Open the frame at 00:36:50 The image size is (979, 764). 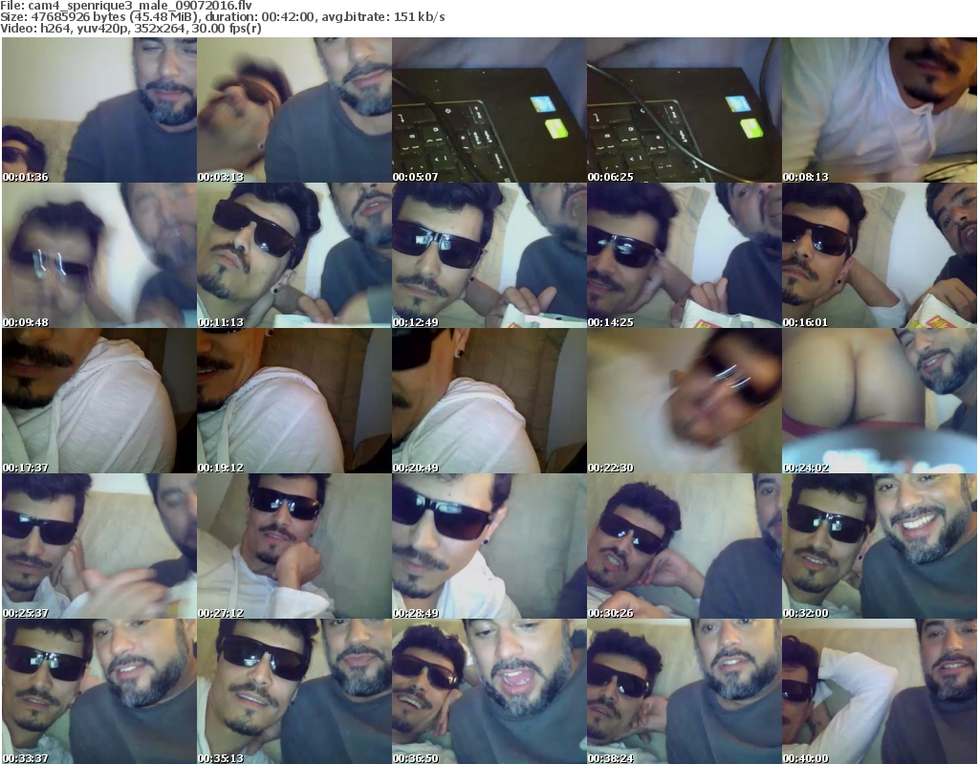[489, 691]
